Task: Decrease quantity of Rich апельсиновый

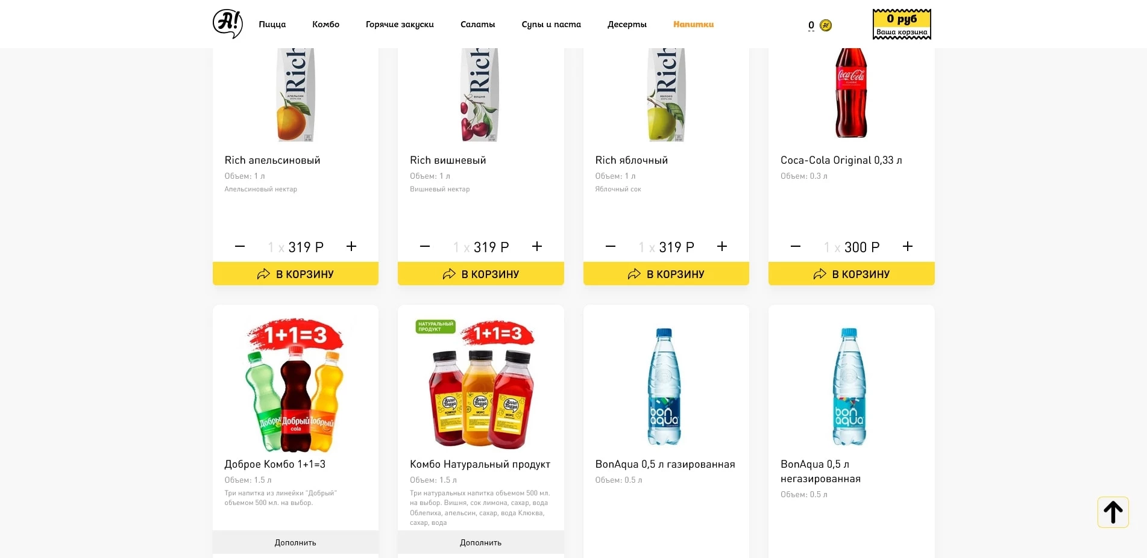Action: tap(240, 246)
